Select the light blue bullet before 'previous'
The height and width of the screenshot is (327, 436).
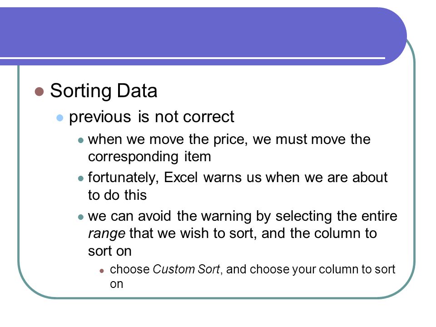coord(60,118)
